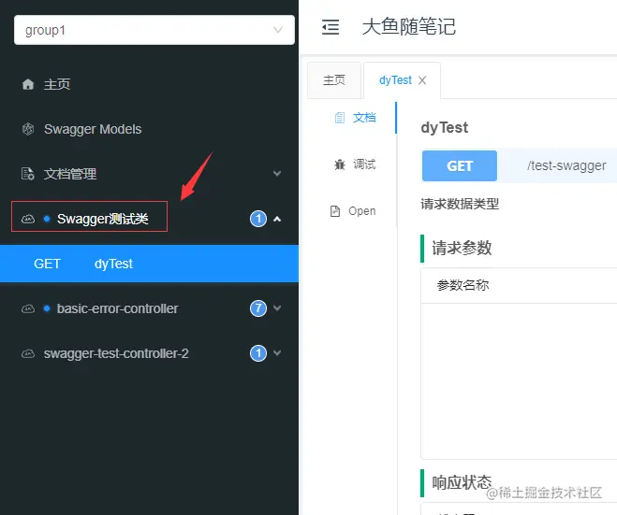Screen dimensions: 617x515
Task: Open the basic-error-controller group
Action: click(117, 308)
